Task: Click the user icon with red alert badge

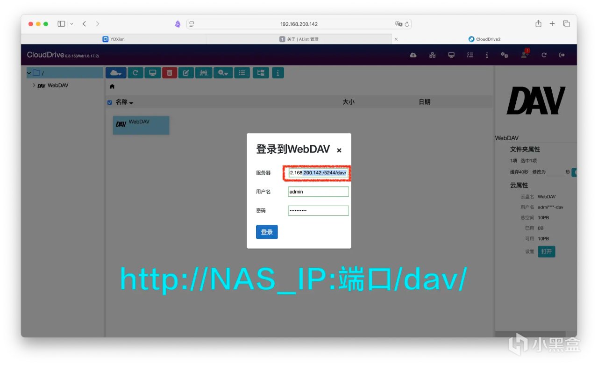Action: [x=525, y=54]
